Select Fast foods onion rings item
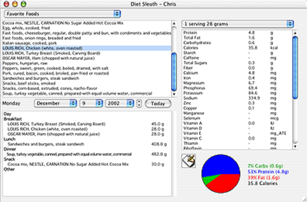Screen dimensions: 307x202 click(86, 38)
